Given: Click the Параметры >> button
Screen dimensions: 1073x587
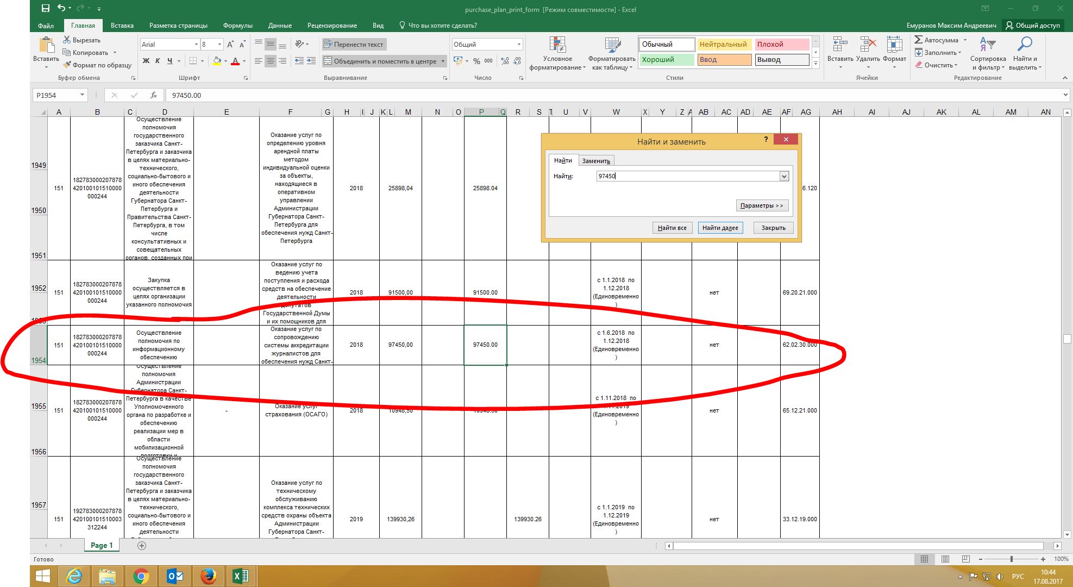Looking at the screenshot, I should coord(762,205).
